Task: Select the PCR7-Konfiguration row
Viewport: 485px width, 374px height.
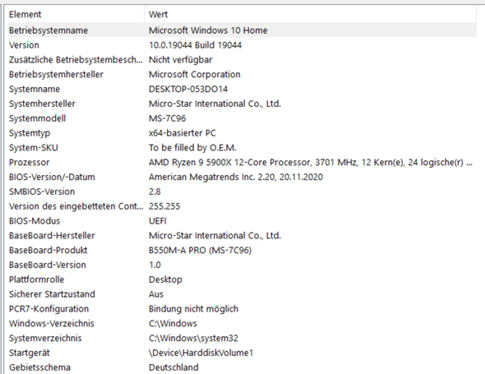Action: click(x=242, y=309)
